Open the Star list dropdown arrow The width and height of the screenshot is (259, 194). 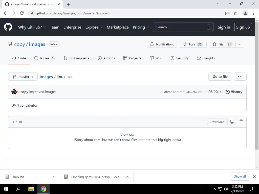click(240, 44)
